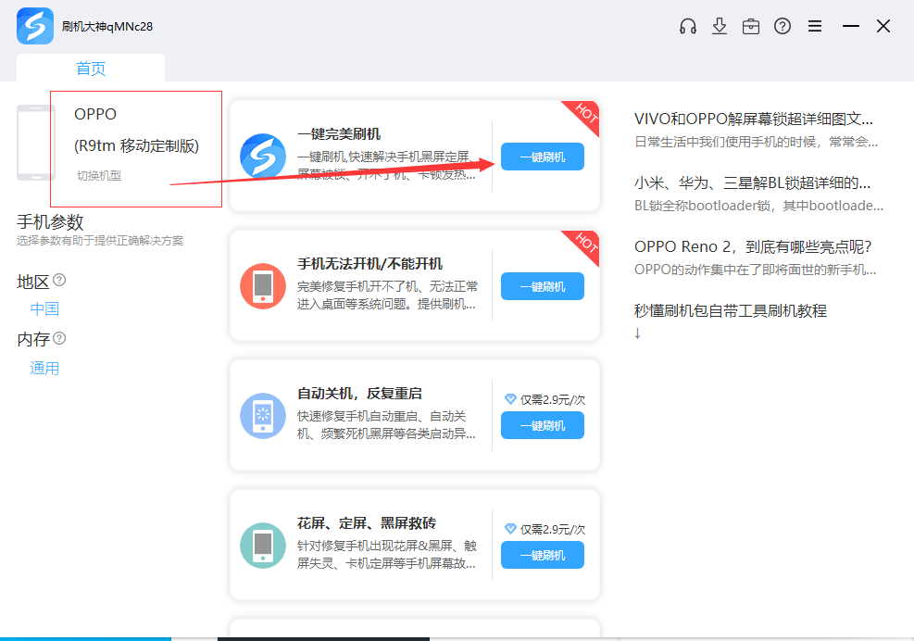Click description 完美修复手机开不了机
This screenshot has height=641, width=914.
coord(387,295)
